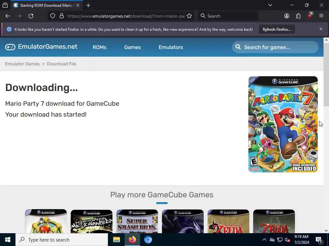The width and height of the screenshot is (329, 246).
Task: Open the Firefox account icon
Action: point(287,16)
